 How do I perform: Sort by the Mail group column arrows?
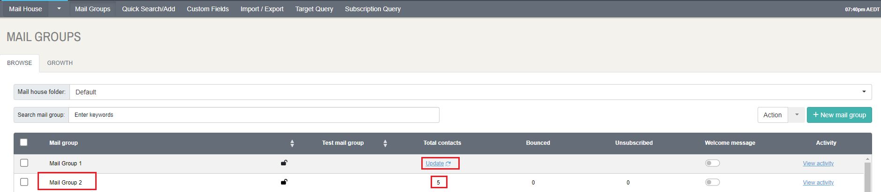tap(292, 143)
